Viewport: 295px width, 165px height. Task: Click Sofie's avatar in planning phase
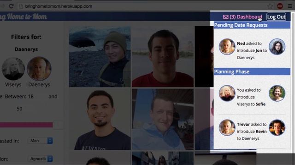point(277,93)
